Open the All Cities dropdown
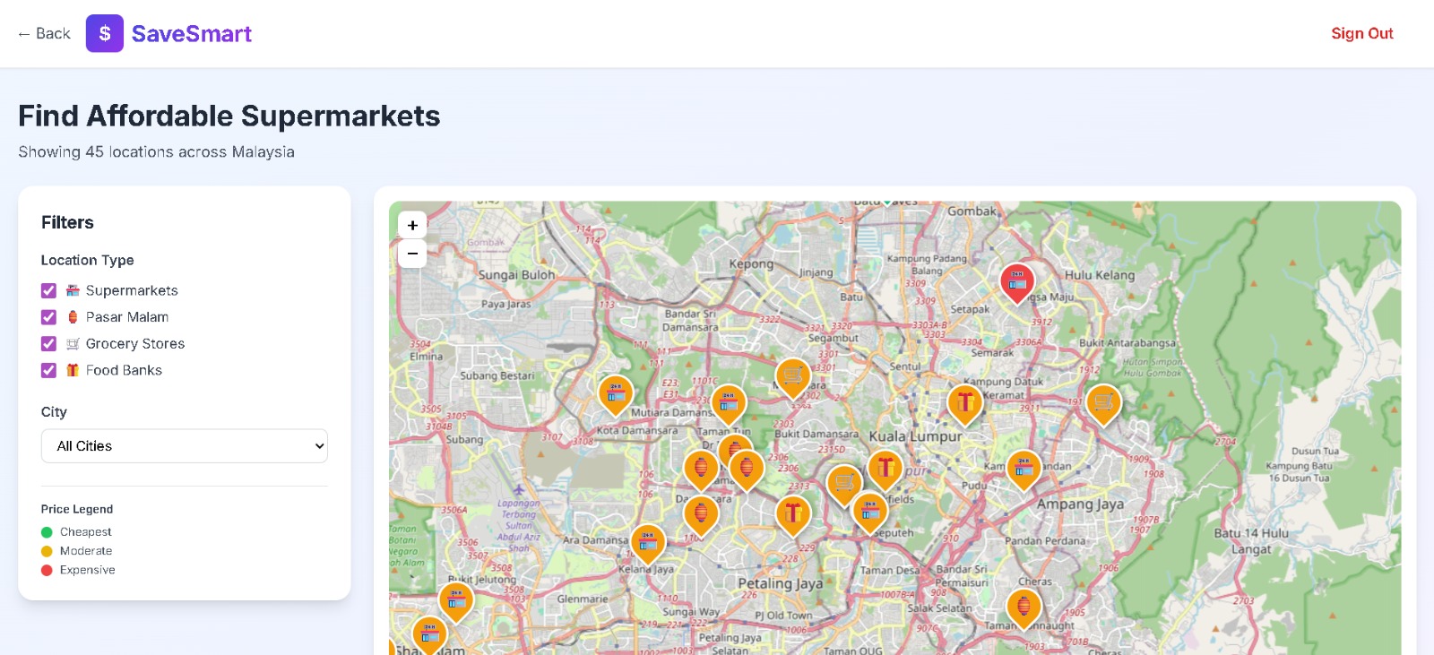This screenshot has height=655, width=1434. 185,446
